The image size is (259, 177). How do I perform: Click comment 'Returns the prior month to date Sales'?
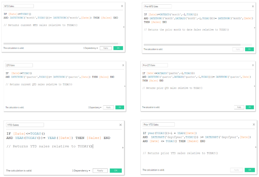tap(186, 30)
